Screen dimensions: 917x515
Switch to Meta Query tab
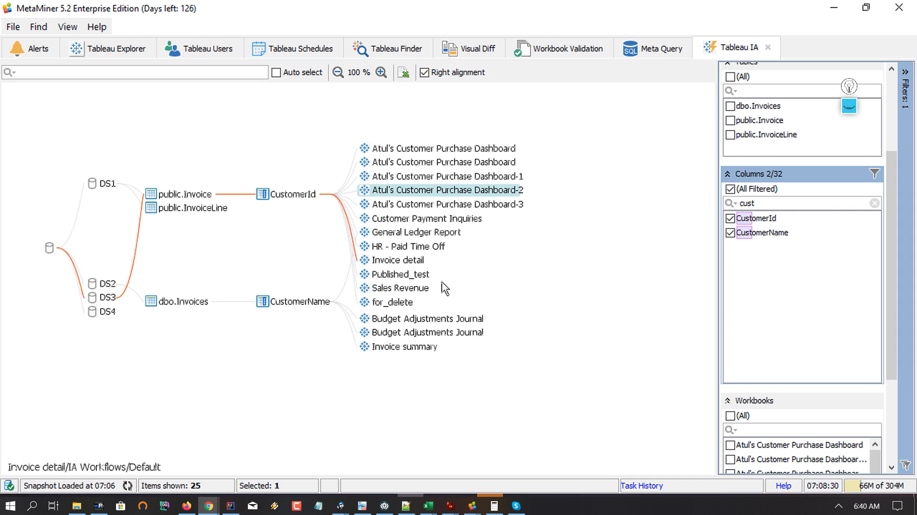(x=652, y=48)
